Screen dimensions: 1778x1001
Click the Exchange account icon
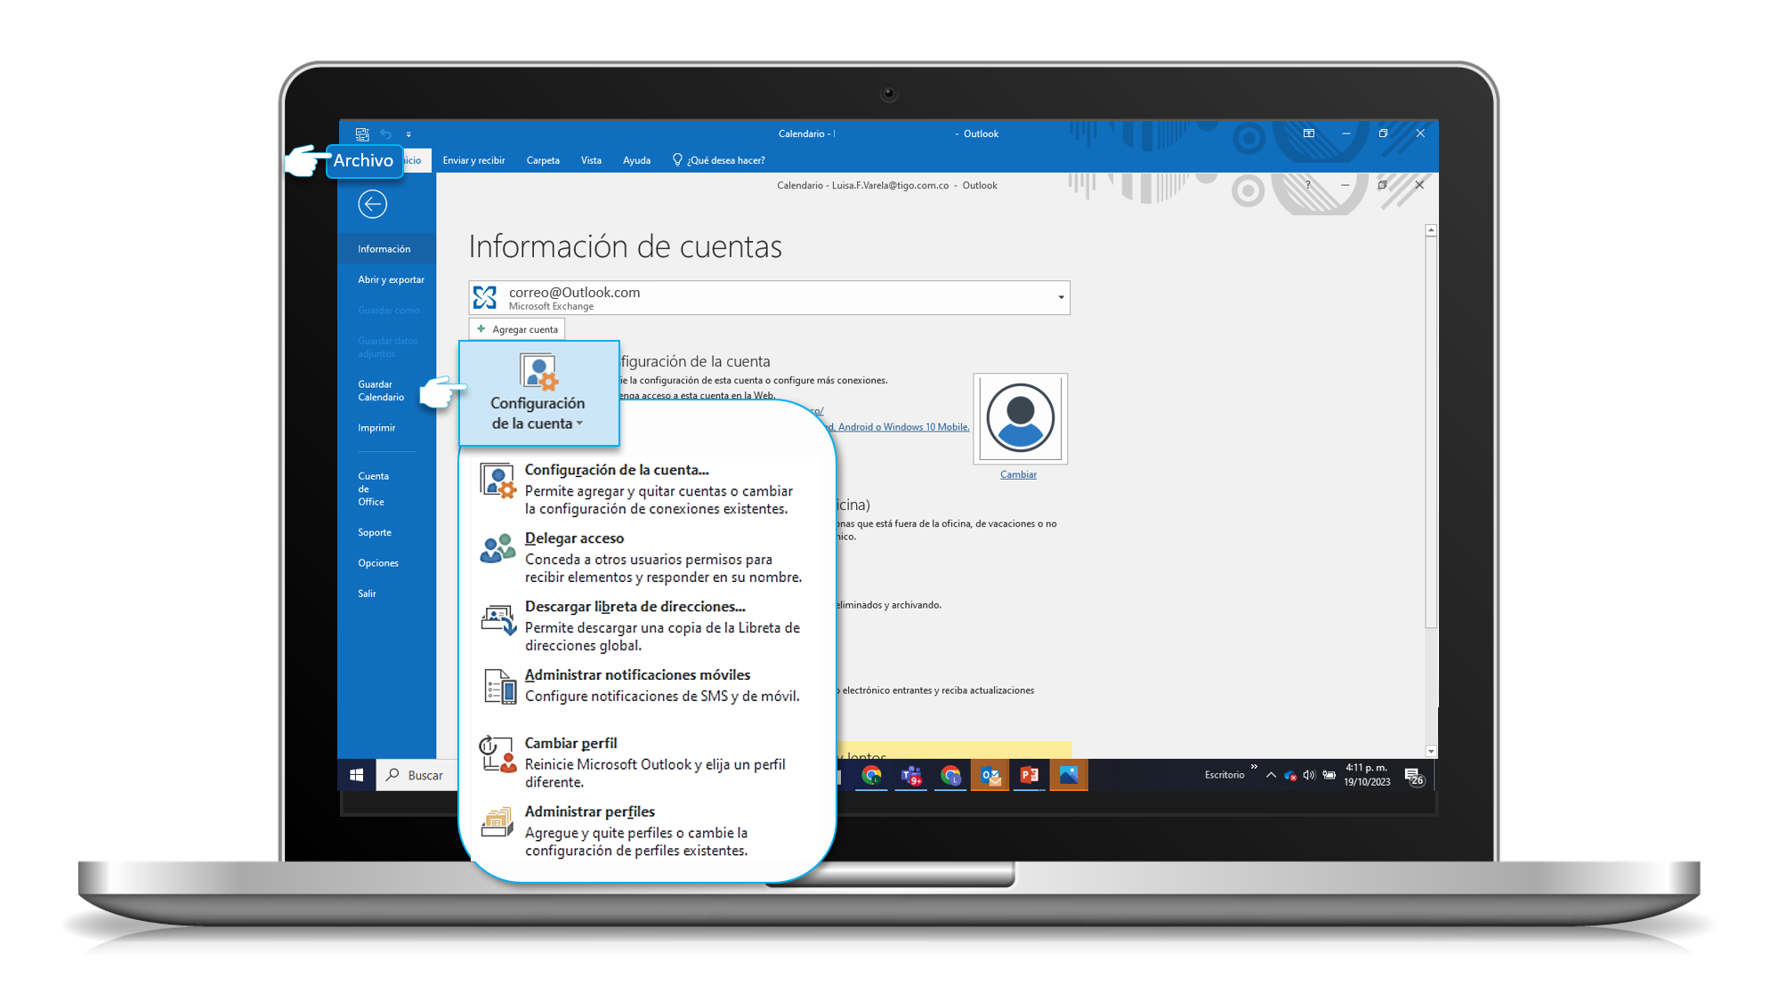click(x=485, y=297)
